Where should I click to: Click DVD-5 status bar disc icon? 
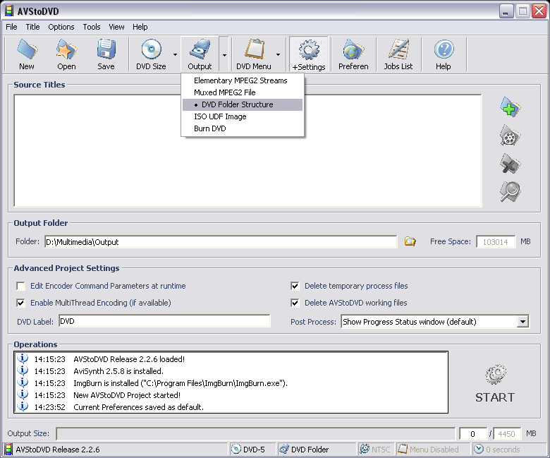(x=236, y=450)
